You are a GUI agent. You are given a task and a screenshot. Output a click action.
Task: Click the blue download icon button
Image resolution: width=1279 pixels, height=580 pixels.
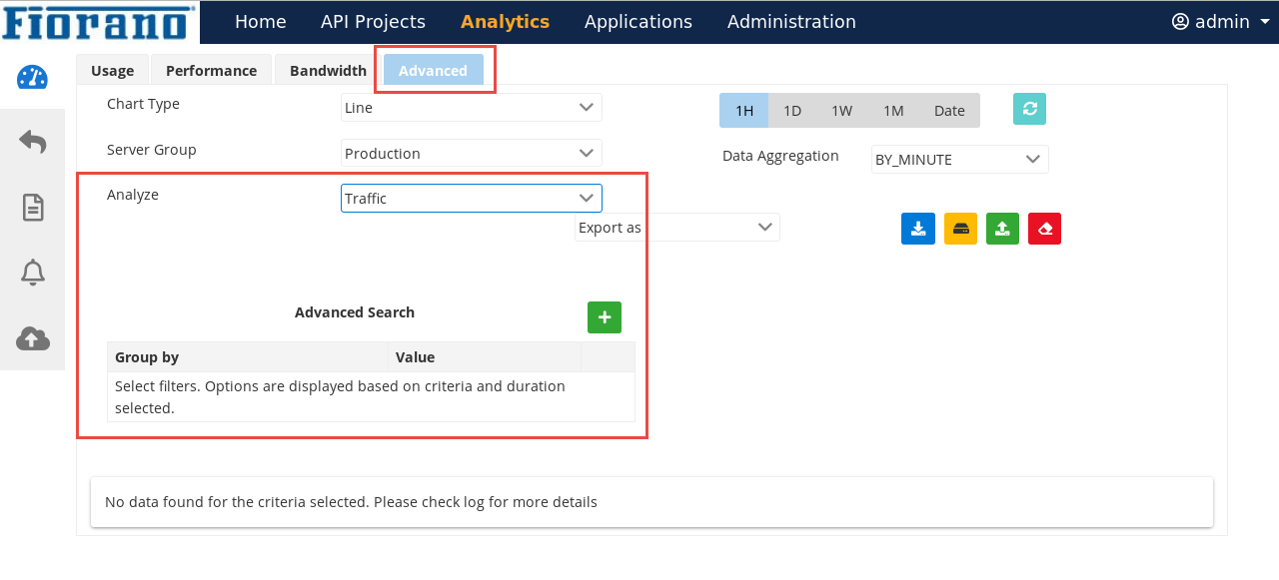(918, 229)
